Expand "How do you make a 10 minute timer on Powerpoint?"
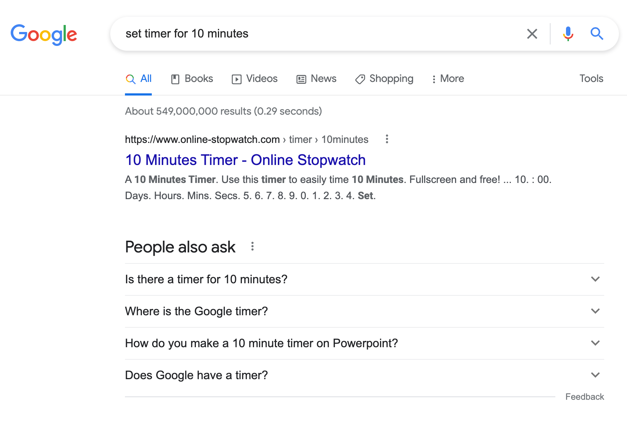The image size is (627, 424). tap(595, 343)
